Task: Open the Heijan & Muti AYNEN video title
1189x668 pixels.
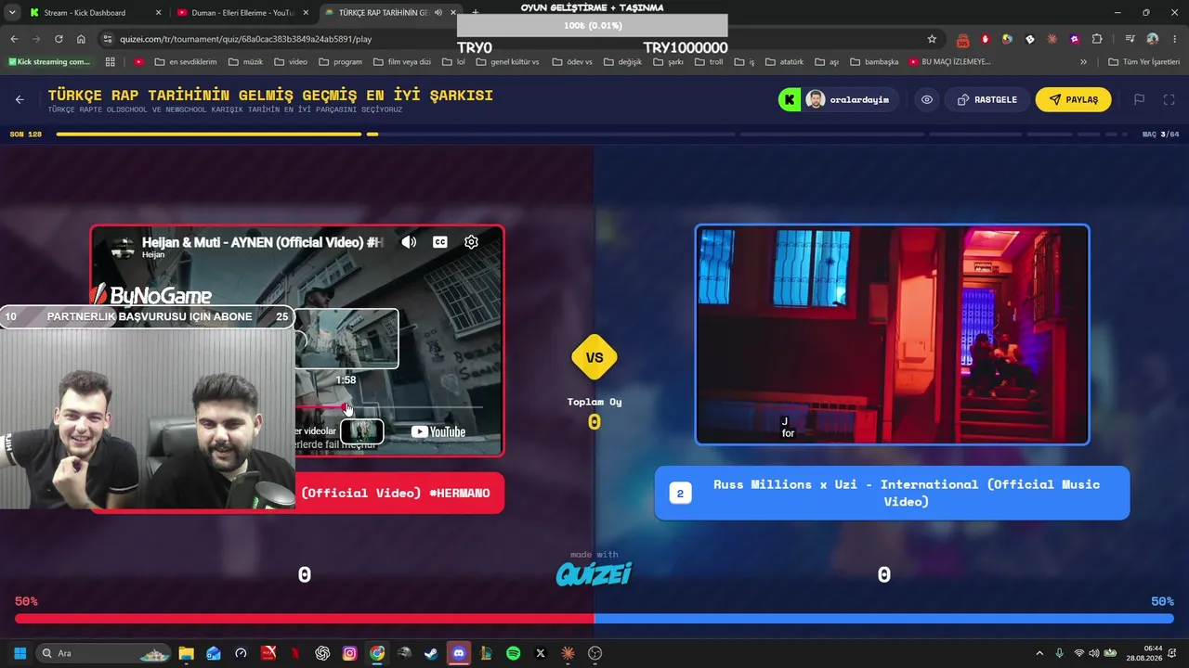Action: coord(263,242)
